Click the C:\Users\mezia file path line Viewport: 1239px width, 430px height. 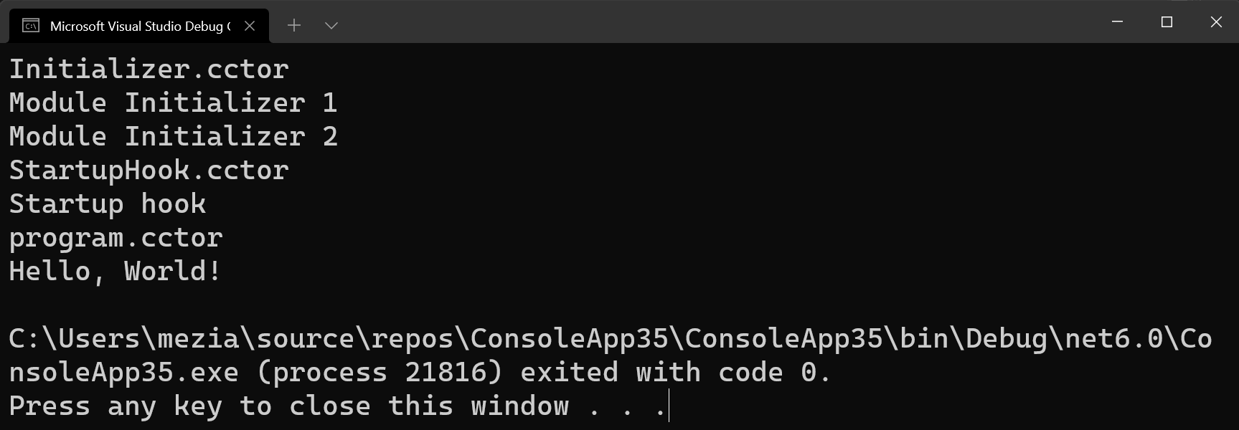pyautogui.click(x=610, y=339)
